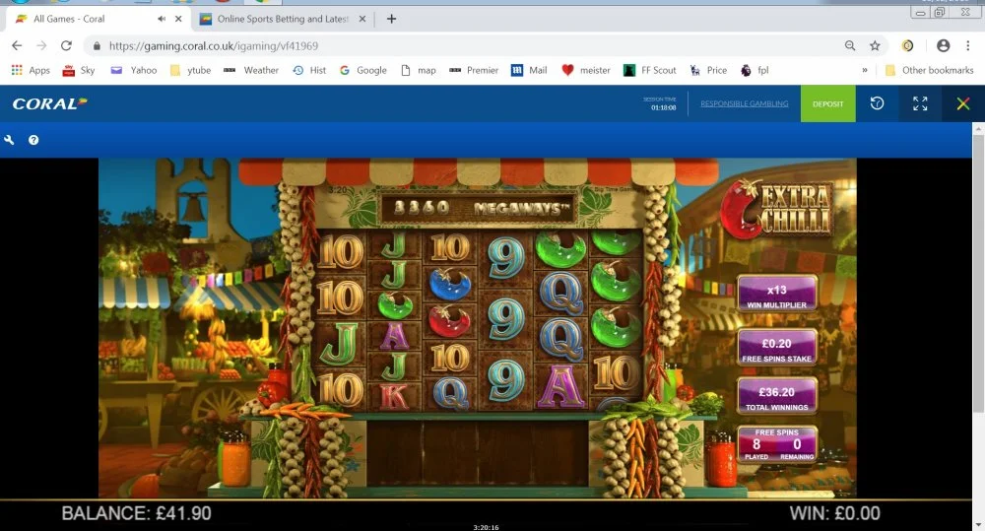Bookmark this page with the star icon

tap(875, 45)
